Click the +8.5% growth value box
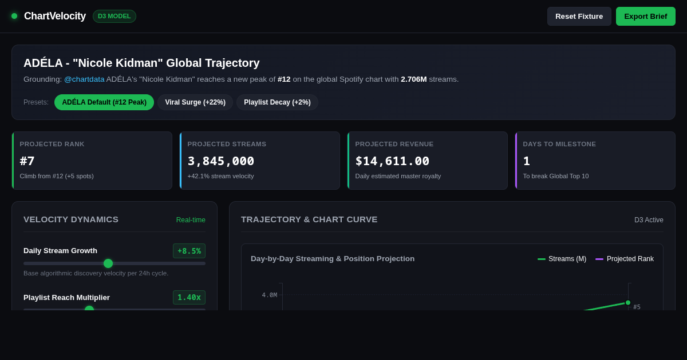Viewport: 687px width, 360px height. pyautogui.click(x=189, y=251)
